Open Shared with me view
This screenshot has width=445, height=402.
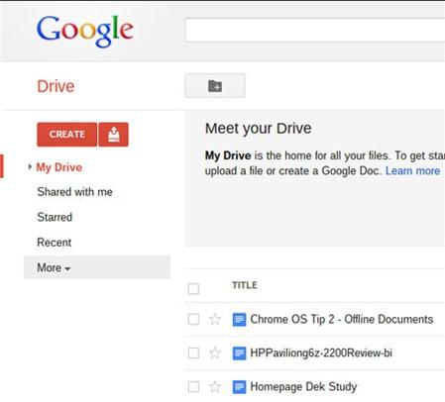[74, 192]
